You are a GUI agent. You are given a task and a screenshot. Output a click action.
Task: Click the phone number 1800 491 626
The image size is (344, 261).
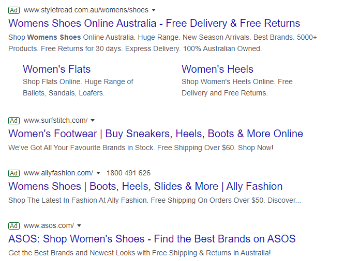[128, 173]
